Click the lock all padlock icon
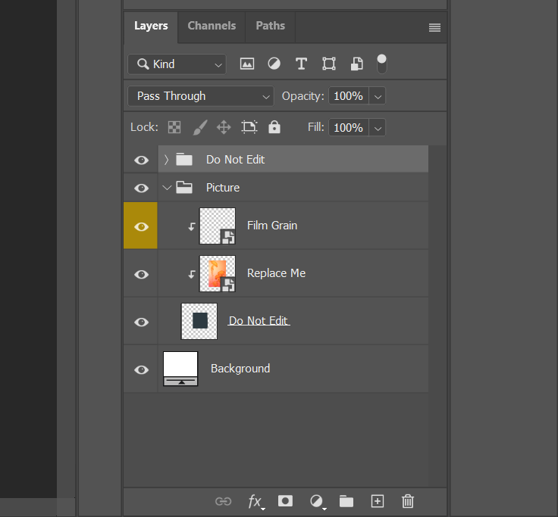The image size is (558, 517). (274, 127)
